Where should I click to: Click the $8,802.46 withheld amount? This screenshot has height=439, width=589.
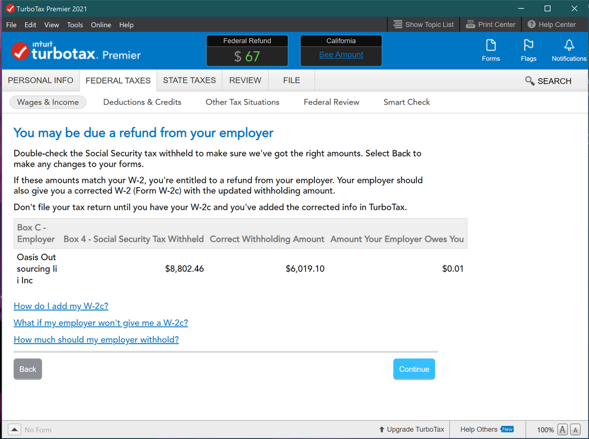pyautogui.click(x=185, y=269)
